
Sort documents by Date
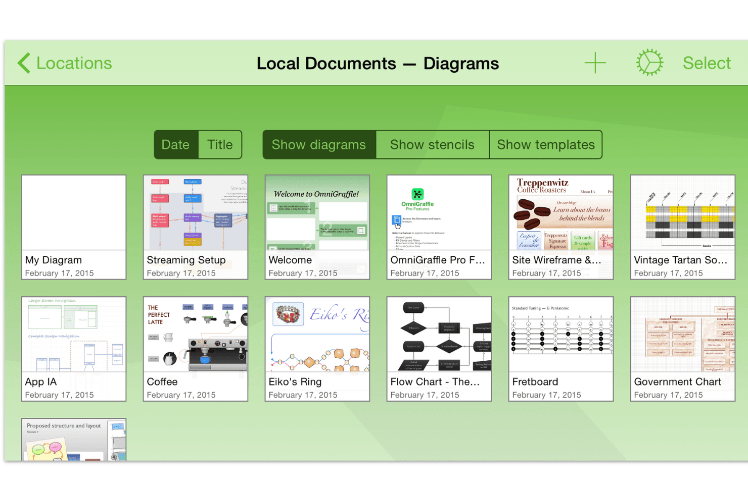point(176,145)
